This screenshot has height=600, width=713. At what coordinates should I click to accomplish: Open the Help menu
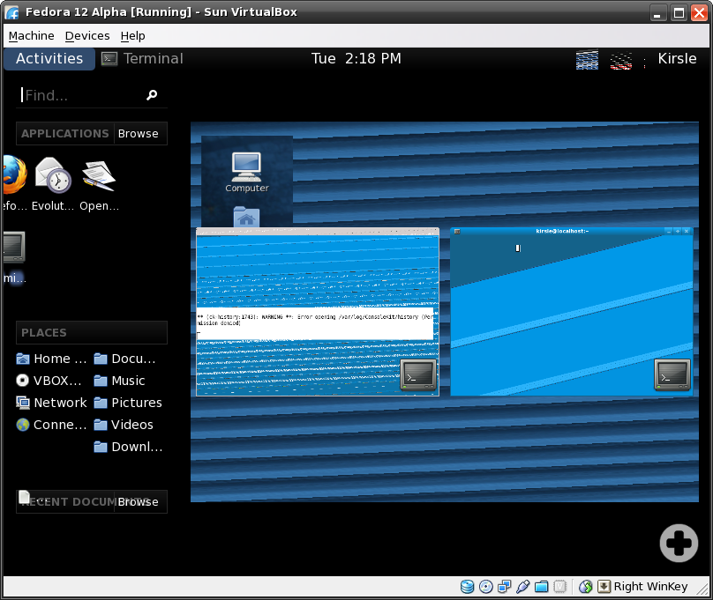click(x=132, y=35)
